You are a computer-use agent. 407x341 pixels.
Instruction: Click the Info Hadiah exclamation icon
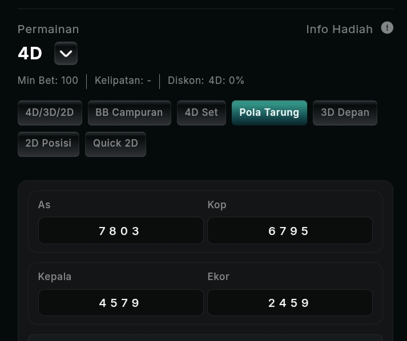click(387, 28)
